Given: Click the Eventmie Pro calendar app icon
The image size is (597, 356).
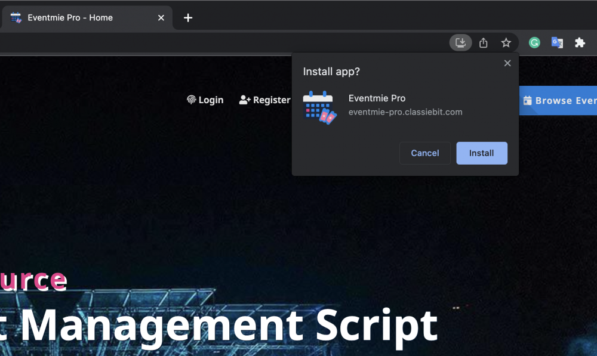Looking at the screenshot, I should click(319, 108).
